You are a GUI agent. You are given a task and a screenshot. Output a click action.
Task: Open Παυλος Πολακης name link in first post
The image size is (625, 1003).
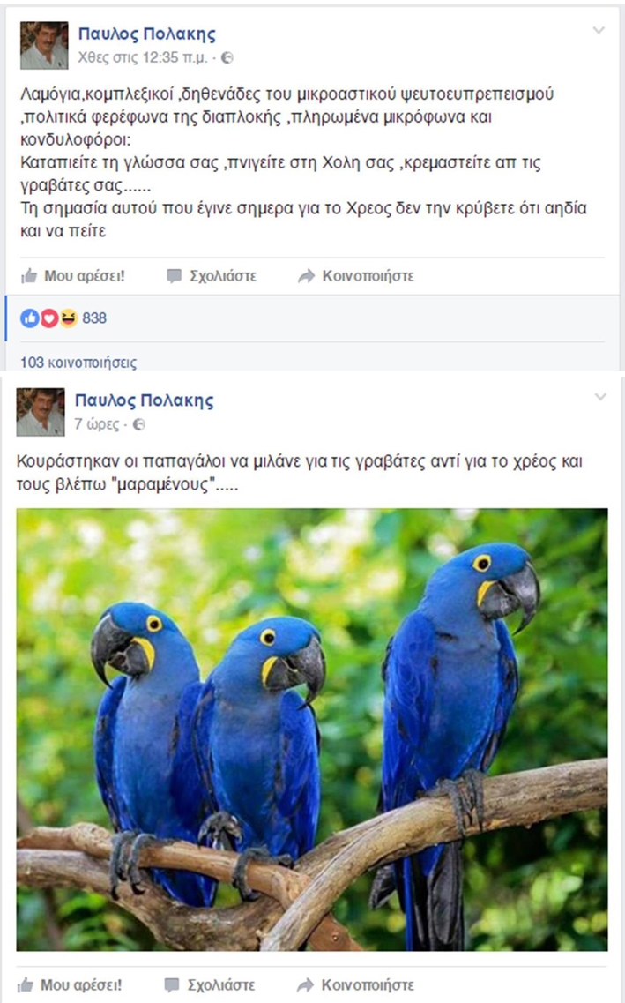[x=147, y=34]
